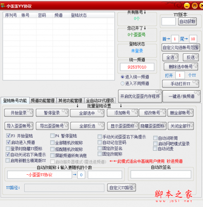Click the 隐藏歪歪图标 button

click(x=153, y=126)
